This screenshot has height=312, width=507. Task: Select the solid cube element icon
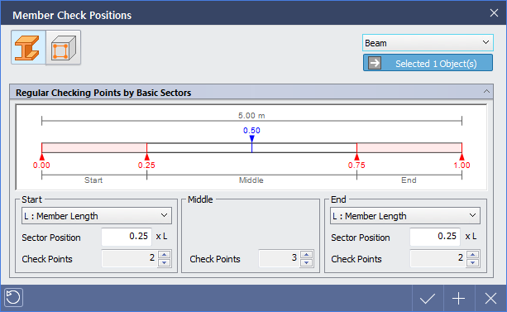click(64, 47)
